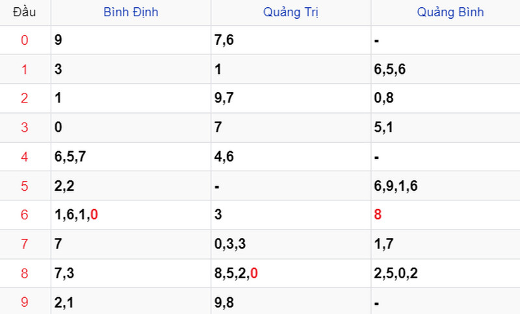Click the Quảng Trị cell showing 7,6
The image size is (520, 314).
click(x=291, y=40)
